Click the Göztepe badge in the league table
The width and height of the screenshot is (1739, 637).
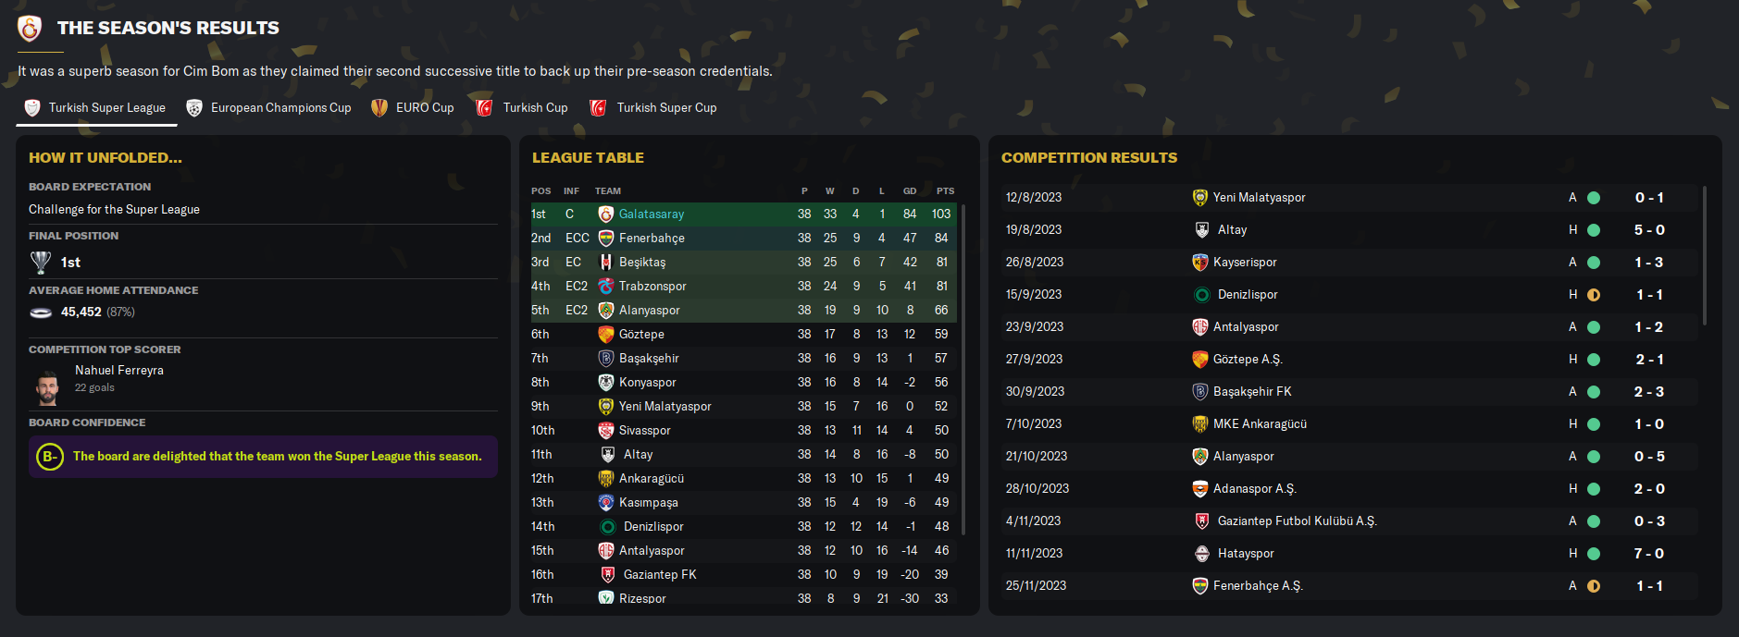point(606,335)
